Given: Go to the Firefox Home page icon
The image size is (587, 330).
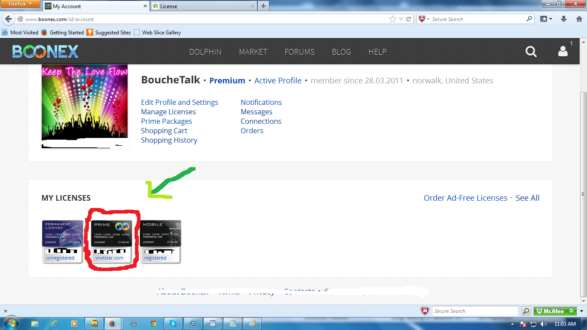Looking at the screenshot, I should 579,19.
